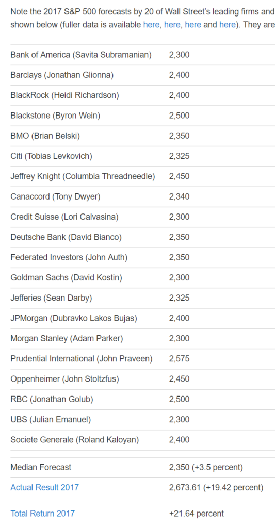
Task: Click the Prudential International 2,575 forecast value
Action: (x=179, y=359)
